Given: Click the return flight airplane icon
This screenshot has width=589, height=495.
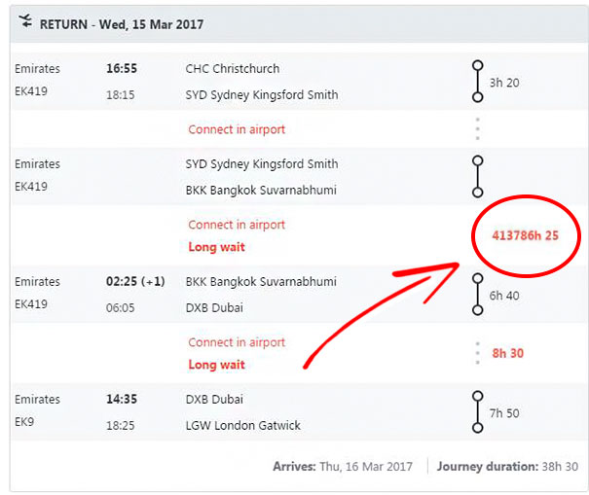Looking at the screenshot, I should coord(25,21).
